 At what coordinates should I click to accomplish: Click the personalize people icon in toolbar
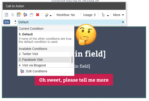point(25,15)
